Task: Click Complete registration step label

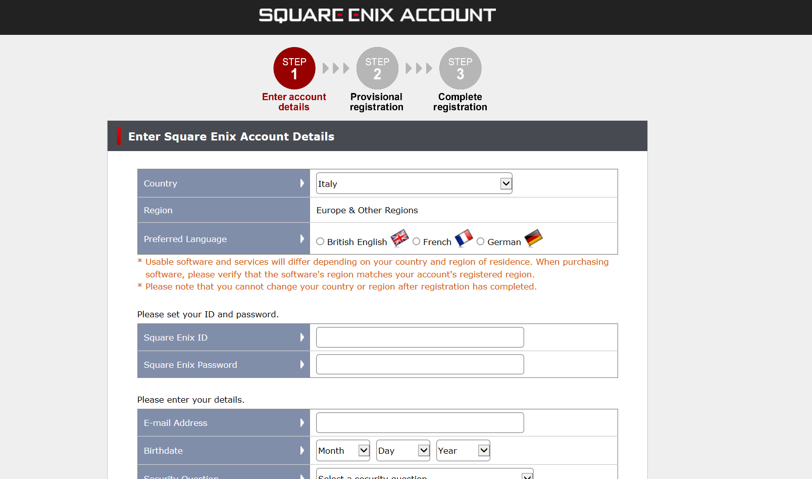Action: (460, 102)
